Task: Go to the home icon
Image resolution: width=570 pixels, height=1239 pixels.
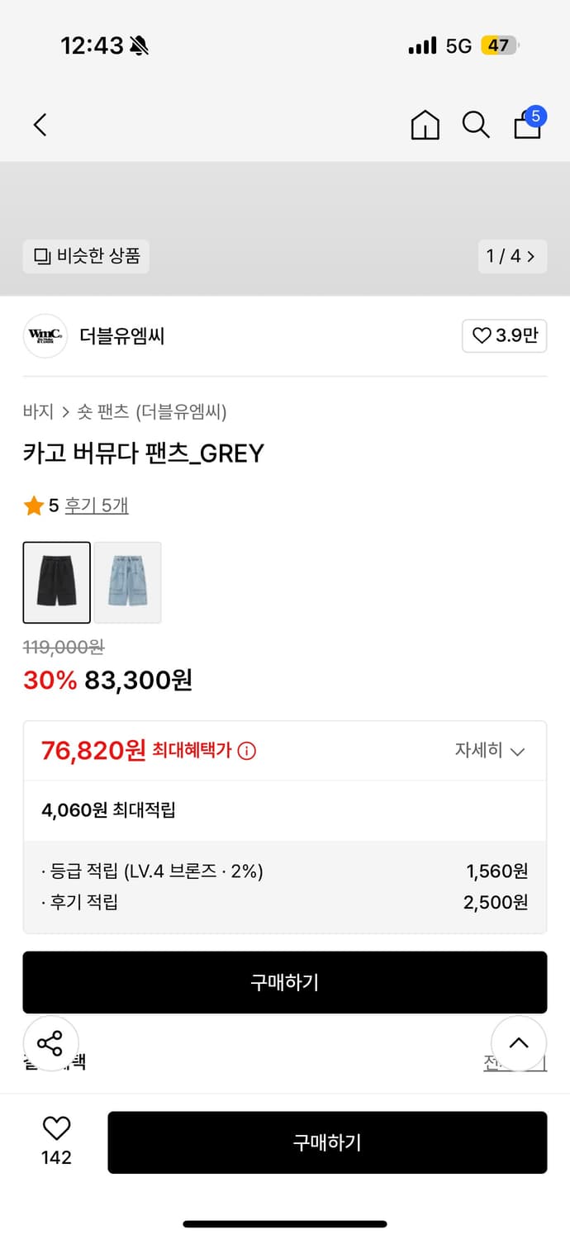Action: pyautogui.click(x=425, y=125)
